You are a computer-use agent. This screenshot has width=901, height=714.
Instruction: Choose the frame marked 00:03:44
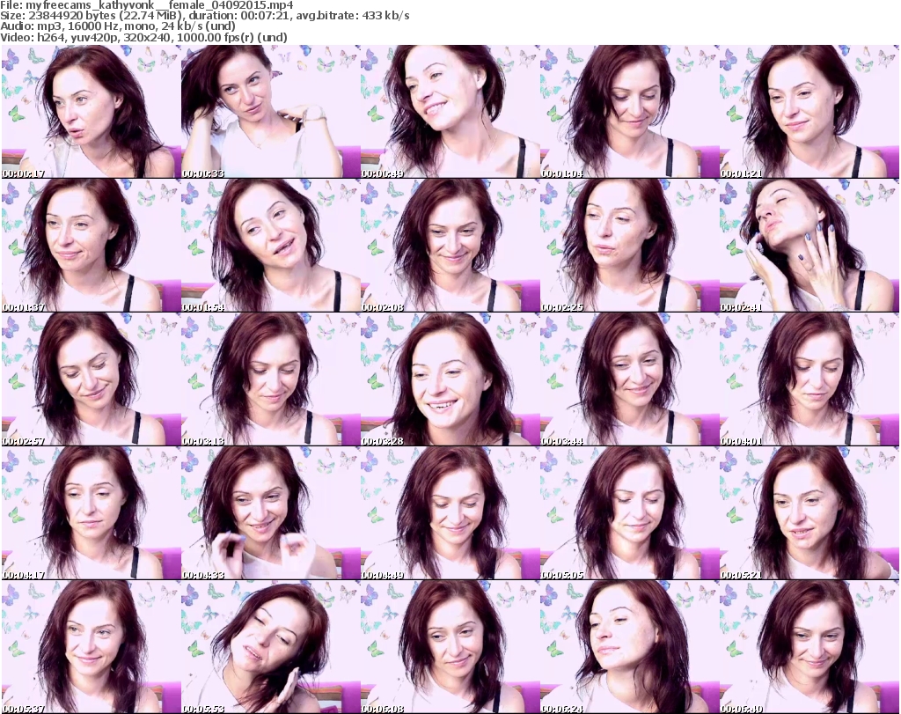[x=630, y=379]
